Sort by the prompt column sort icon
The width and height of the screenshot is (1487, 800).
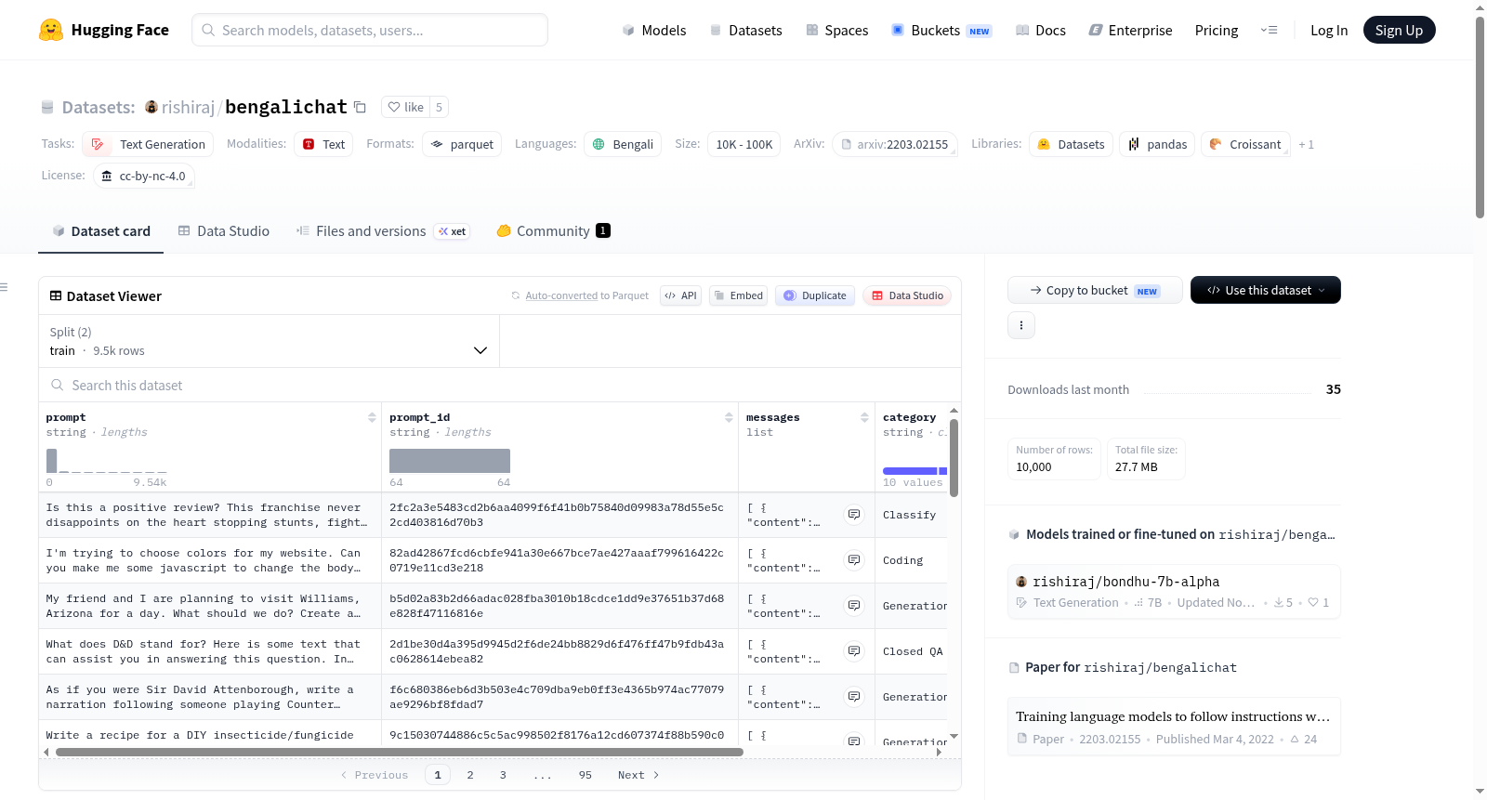[x=372, y=417]
